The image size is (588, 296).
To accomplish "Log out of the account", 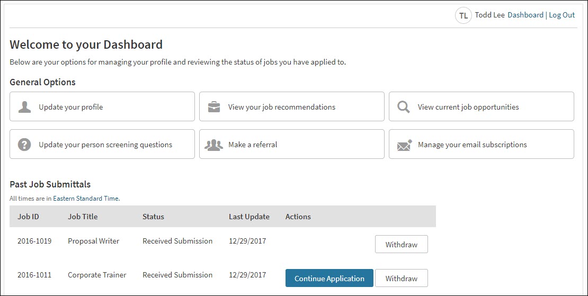I will [562, 15].
